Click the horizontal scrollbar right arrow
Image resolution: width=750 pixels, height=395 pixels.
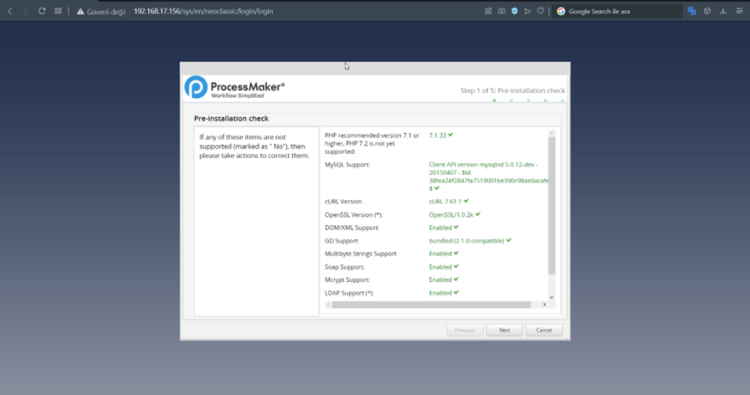coord(544,305)
